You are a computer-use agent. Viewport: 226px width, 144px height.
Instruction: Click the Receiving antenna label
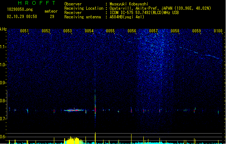[x=83, y=17]
